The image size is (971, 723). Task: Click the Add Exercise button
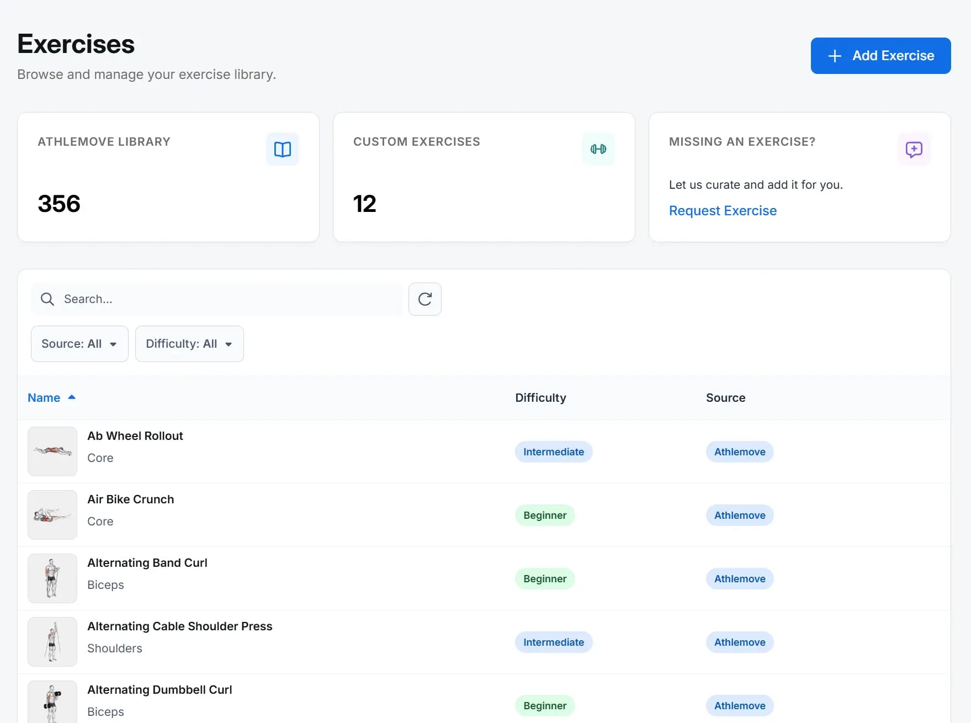pos(880,55)
